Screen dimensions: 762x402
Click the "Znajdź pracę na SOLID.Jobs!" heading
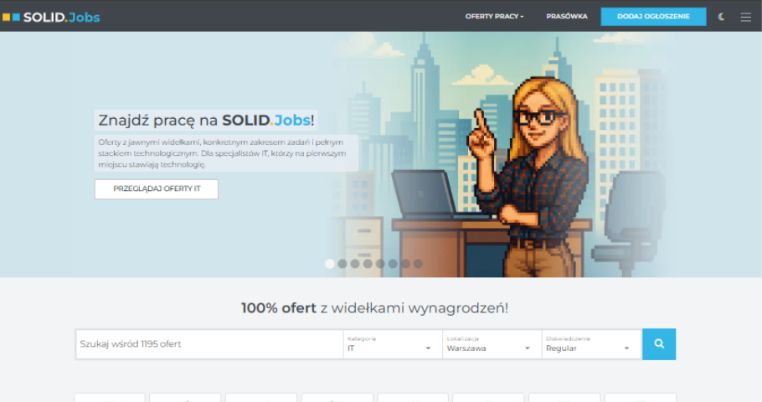pos(206,120)
